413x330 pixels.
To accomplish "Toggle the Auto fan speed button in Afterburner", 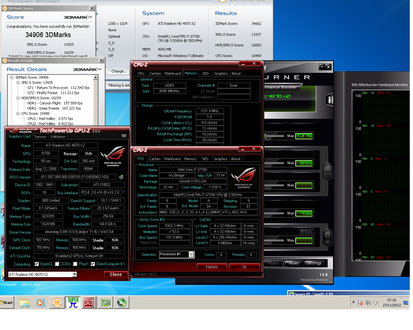I will pyautogui.click(x=307, y=232).
